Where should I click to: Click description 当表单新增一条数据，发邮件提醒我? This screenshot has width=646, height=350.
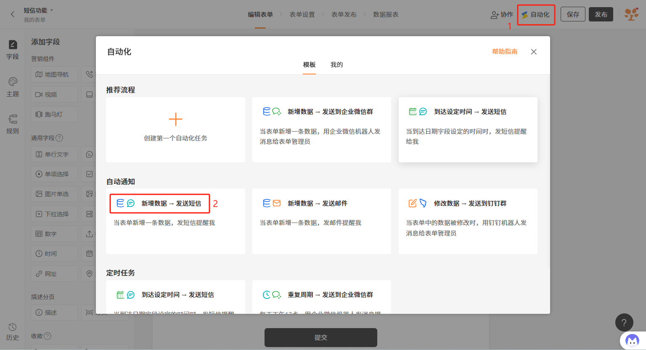tap(310, 223)
